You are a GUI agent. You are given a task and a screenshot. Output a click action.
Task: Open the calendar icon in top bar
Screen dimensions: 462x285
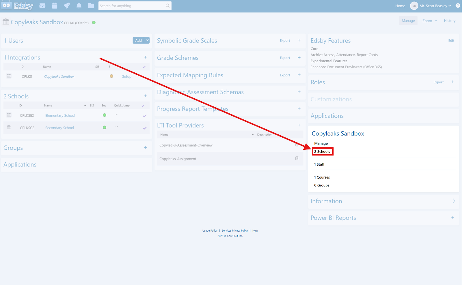coord(55,6)
